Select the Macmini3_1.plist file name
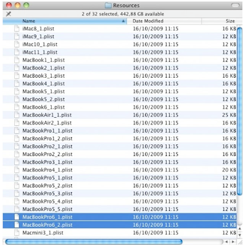The height and width of the screenshot is (246, 247). 43,232
